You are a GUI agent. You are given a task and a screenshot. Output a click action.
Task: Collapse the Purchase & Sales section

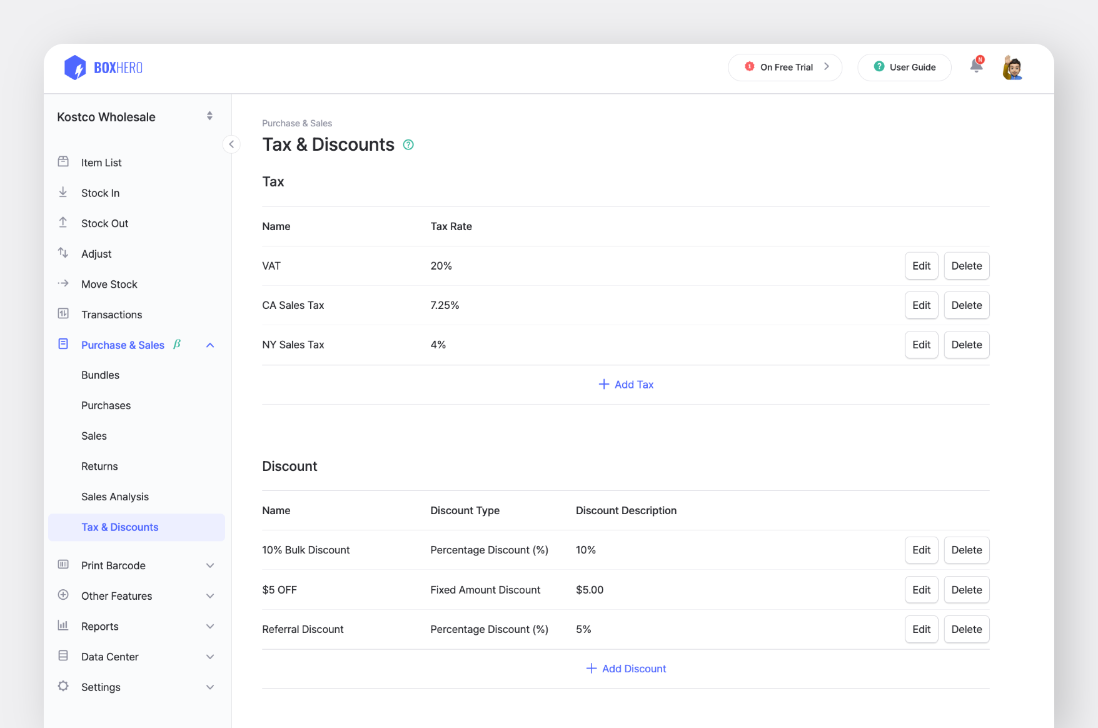click(x=210, y=345)
